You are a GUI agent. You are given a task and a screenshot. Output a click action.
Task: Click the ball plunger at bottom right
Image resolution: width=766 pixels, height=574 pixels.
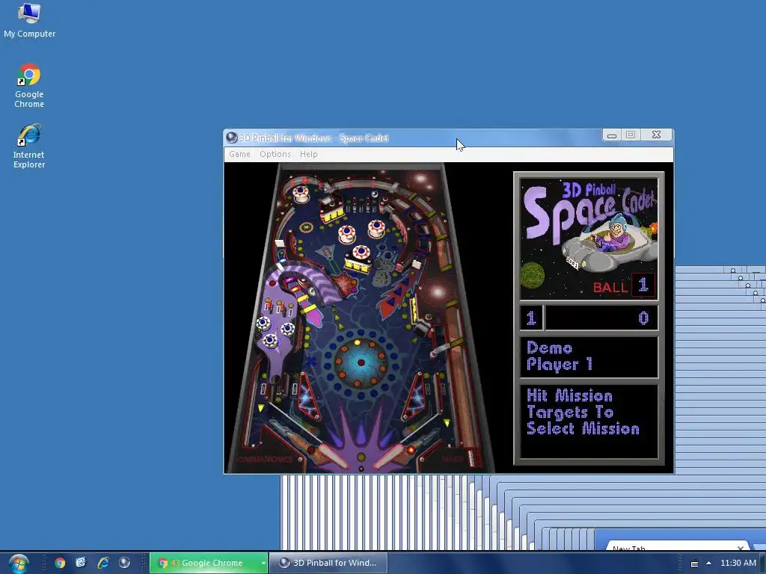[472, 458]
